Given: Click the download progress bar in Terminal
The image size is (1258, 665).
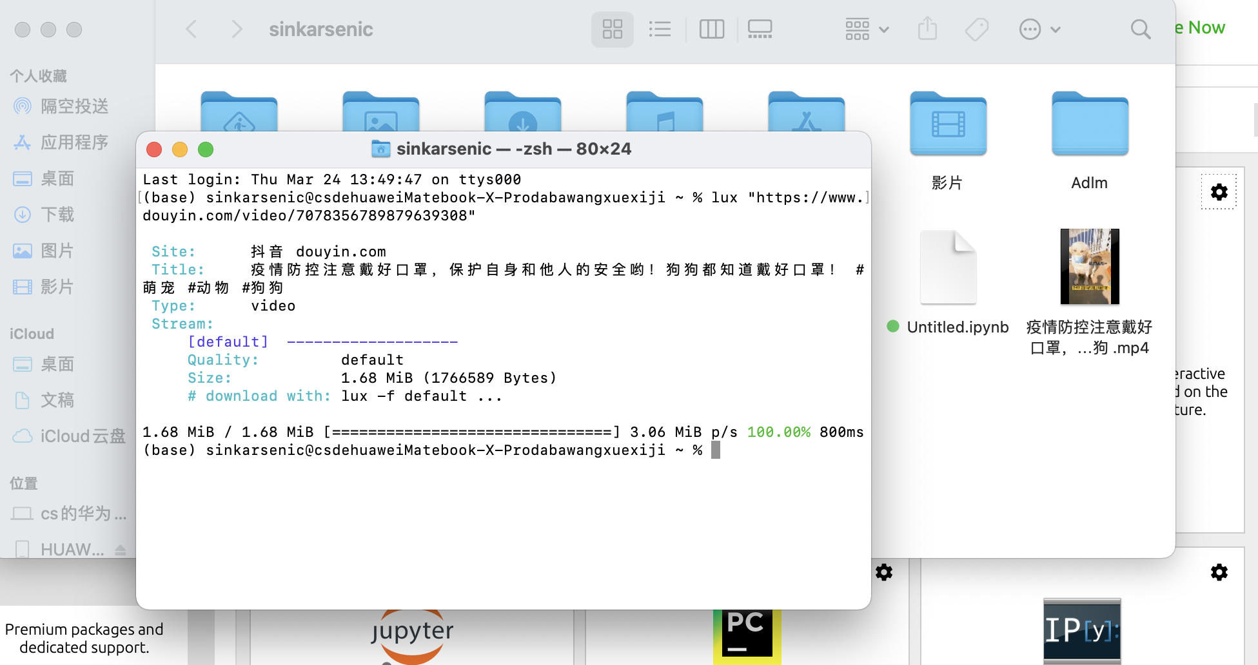Looking at the screenshot, I should pos(471,432).
